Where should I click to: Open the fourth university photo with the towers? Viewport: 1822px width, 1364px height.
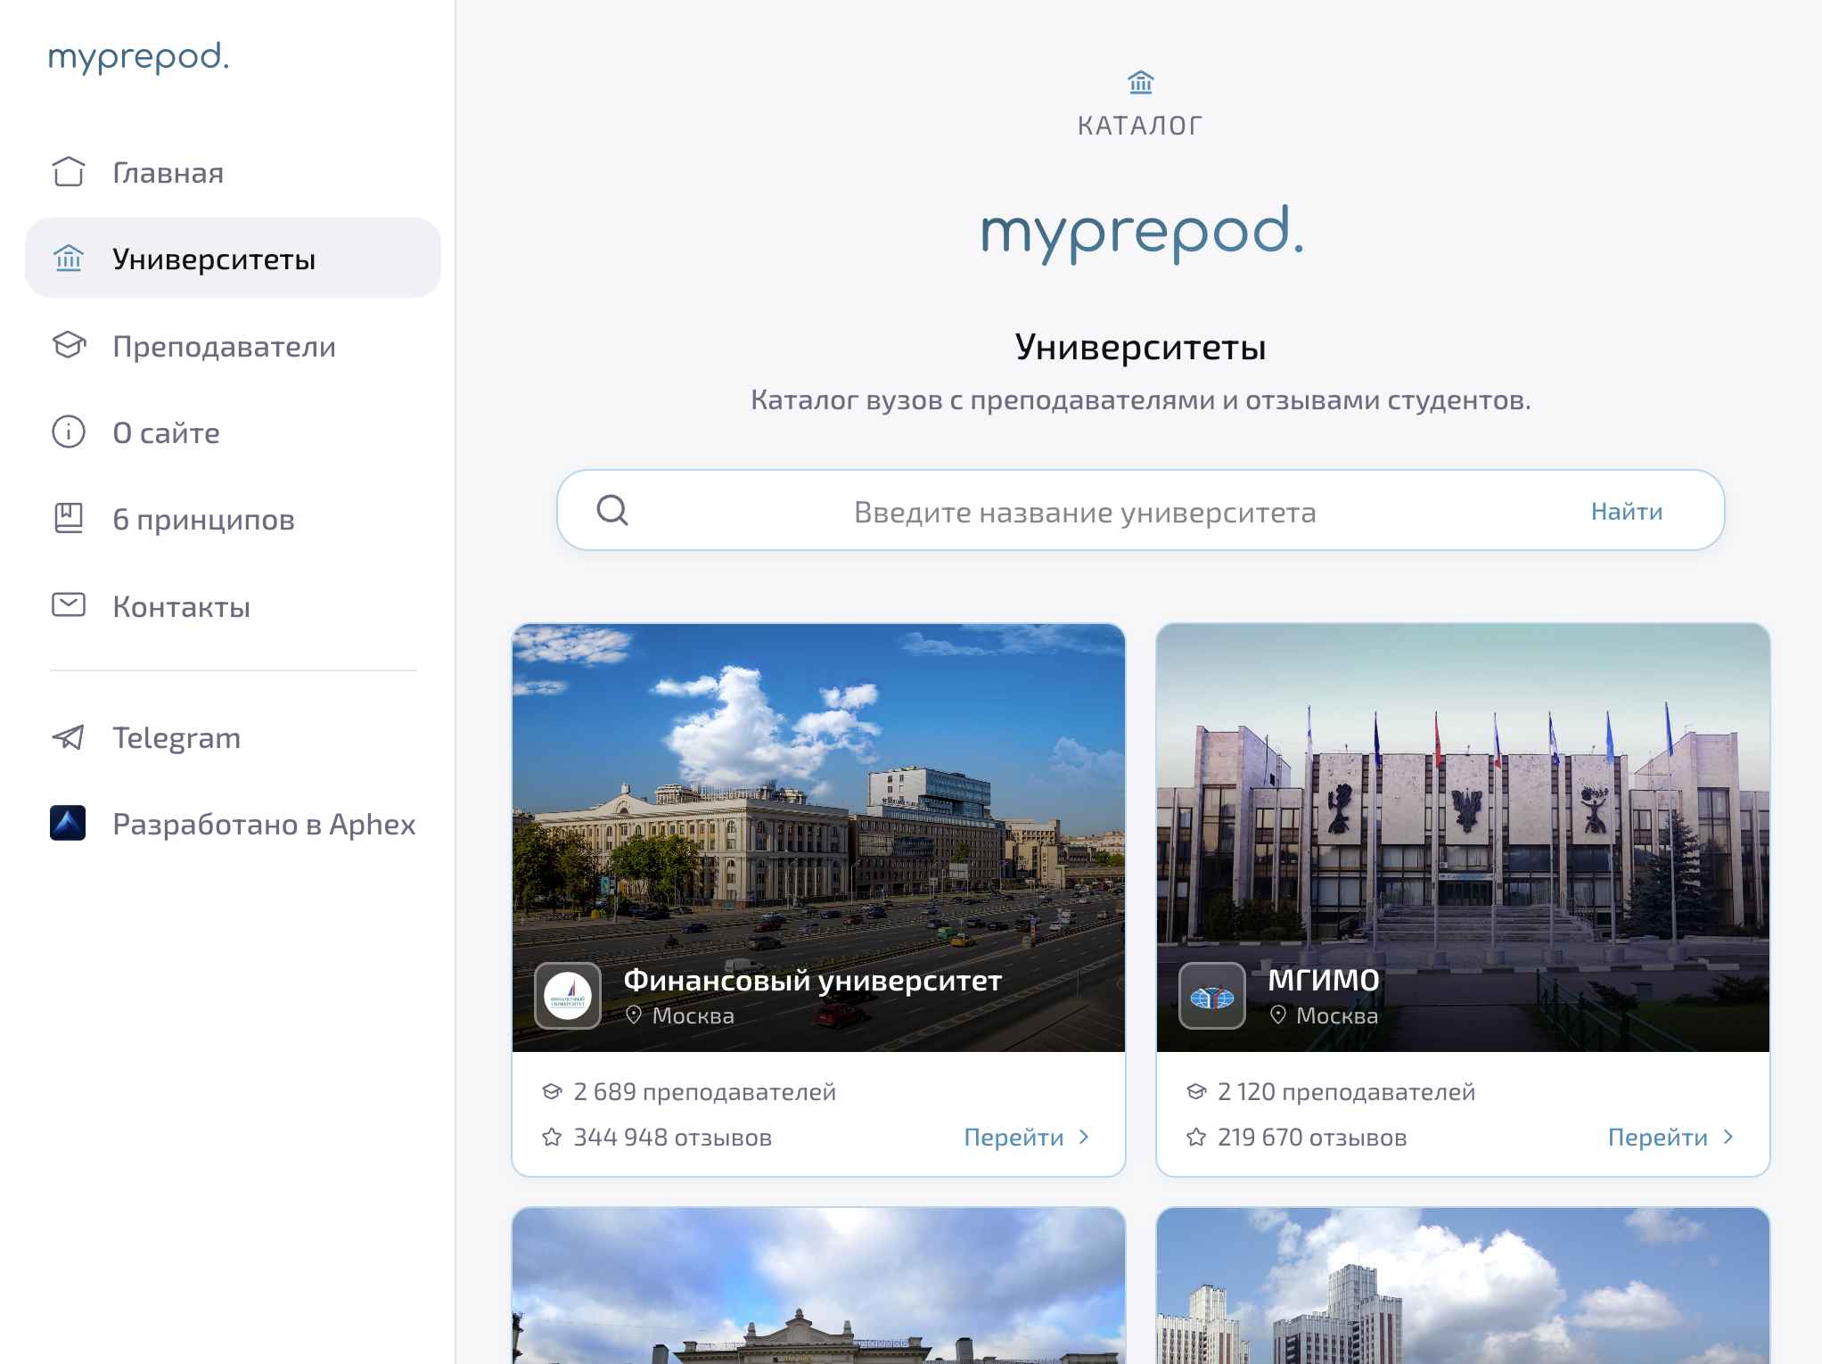(1463, 1286)
